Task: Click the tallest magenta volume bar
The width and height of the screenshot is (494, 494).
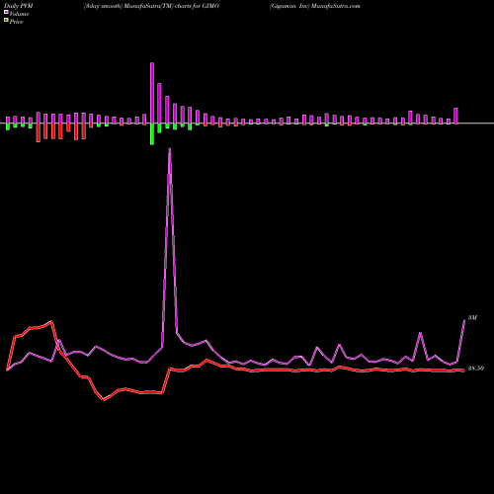Action: click(x=152, y=93)
